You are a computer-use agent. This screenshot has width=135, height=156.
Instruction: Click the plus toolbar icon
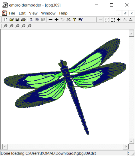[x=56, y=19]
